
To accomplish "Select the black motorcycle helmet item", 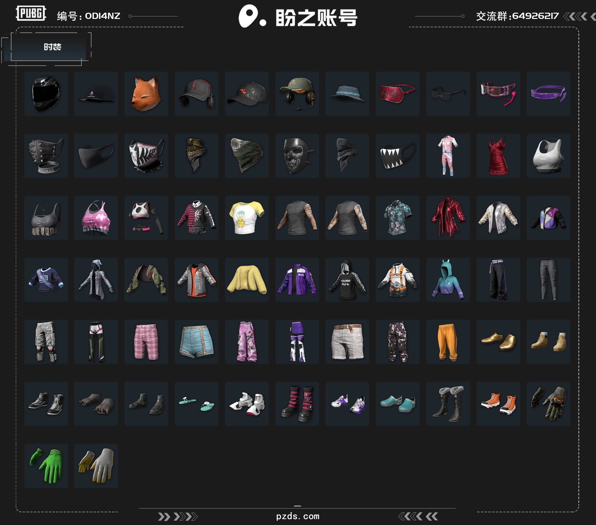I will click(x=46, y=94).
